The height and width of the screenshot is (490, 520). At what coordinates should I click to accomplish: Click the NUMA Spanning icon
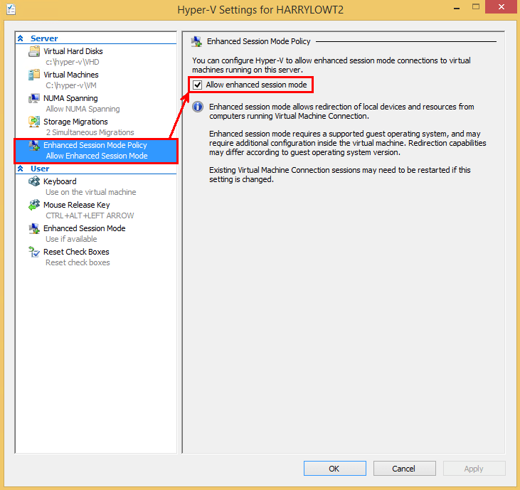click(x=34, y=98)
